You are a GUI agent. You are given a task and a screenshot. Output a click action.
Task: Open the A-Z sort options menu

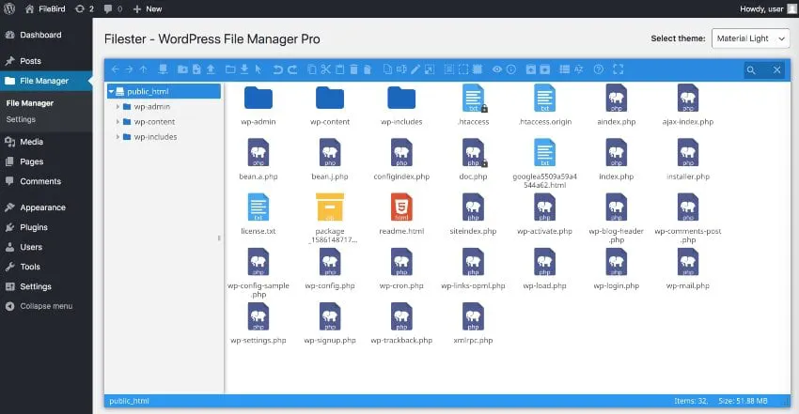(579, 69)
